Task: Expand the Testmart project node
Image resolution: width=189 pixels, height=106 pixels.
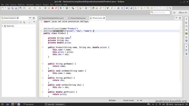Action: [x=2, y=26]
